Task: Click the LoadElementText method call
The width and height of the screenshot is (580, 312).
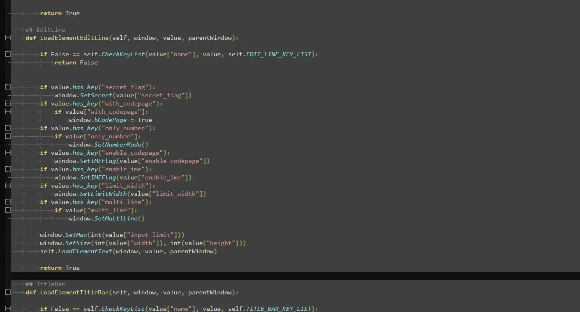Action: click(x=85, y=251)
